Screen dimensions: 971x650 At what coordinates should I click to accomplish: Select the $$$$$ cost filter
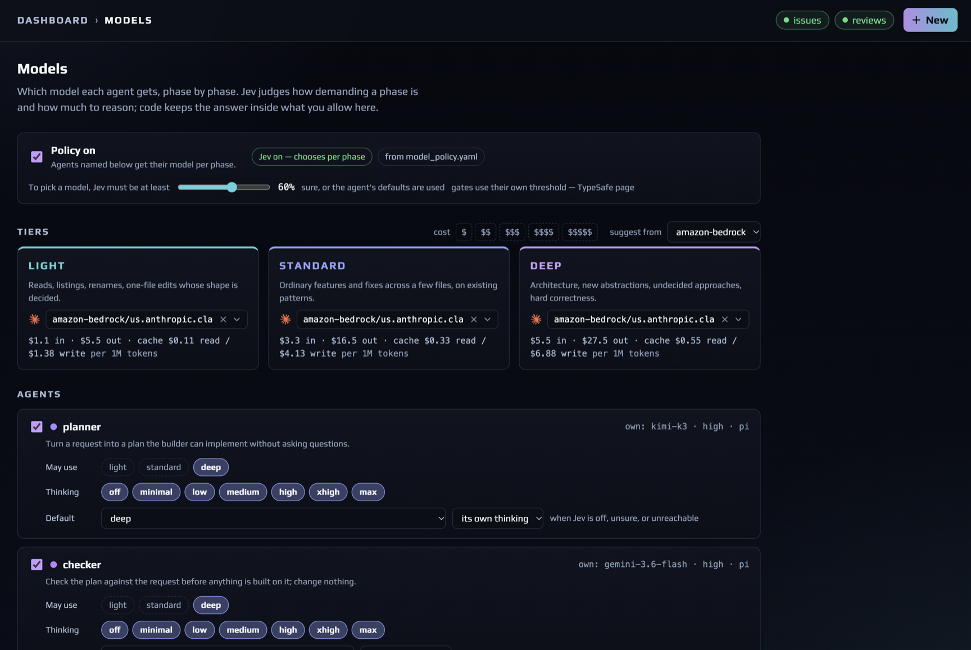[580, 232]
